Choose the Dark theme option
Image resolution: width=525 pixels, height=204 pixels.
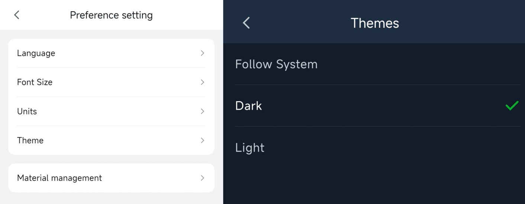click(x=249, y=106)
